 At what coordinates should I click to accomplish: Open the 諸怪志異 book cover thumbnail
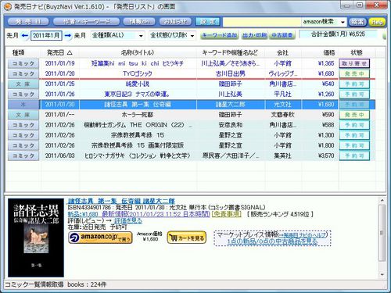tap(36, 238)
